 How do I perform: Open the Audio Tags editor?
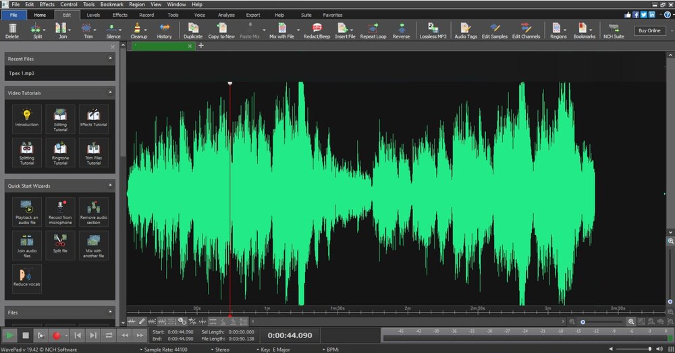tap(465, 30)
